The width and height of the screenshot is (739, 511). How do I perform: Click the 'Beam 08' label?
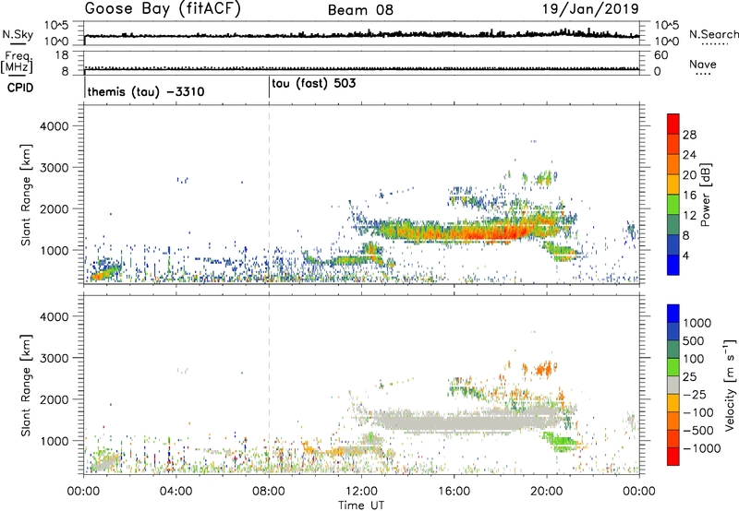(360, 10)
